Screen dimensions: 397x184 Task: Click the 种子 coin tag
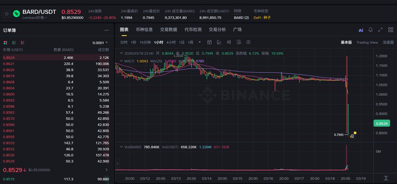(267, 18)
